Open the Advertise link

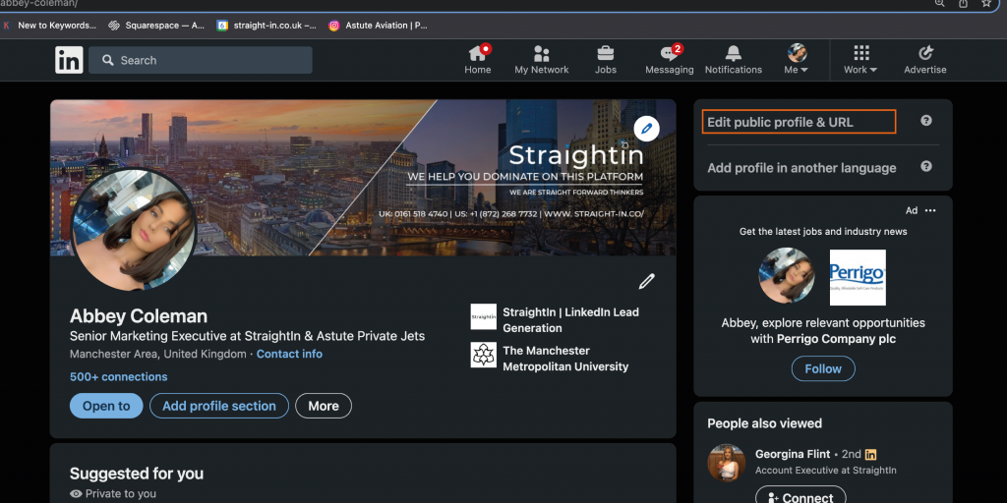[x=924, y=60]
